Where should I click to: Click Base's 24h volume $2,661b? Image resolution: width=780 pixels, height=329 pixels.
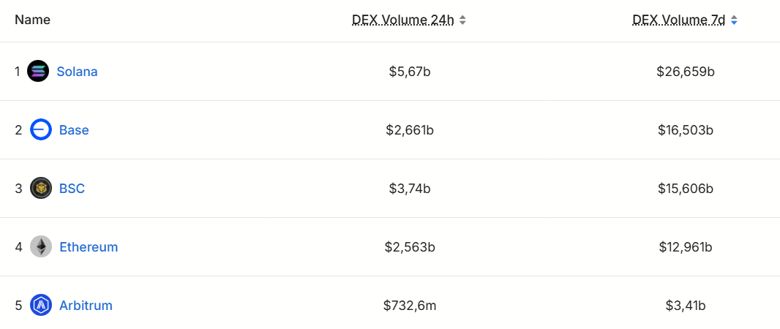click(x=410, y=130)
